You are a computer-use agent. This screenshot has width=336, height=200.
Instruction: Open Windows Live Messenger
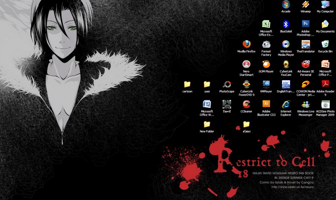[x=305, y=104]
